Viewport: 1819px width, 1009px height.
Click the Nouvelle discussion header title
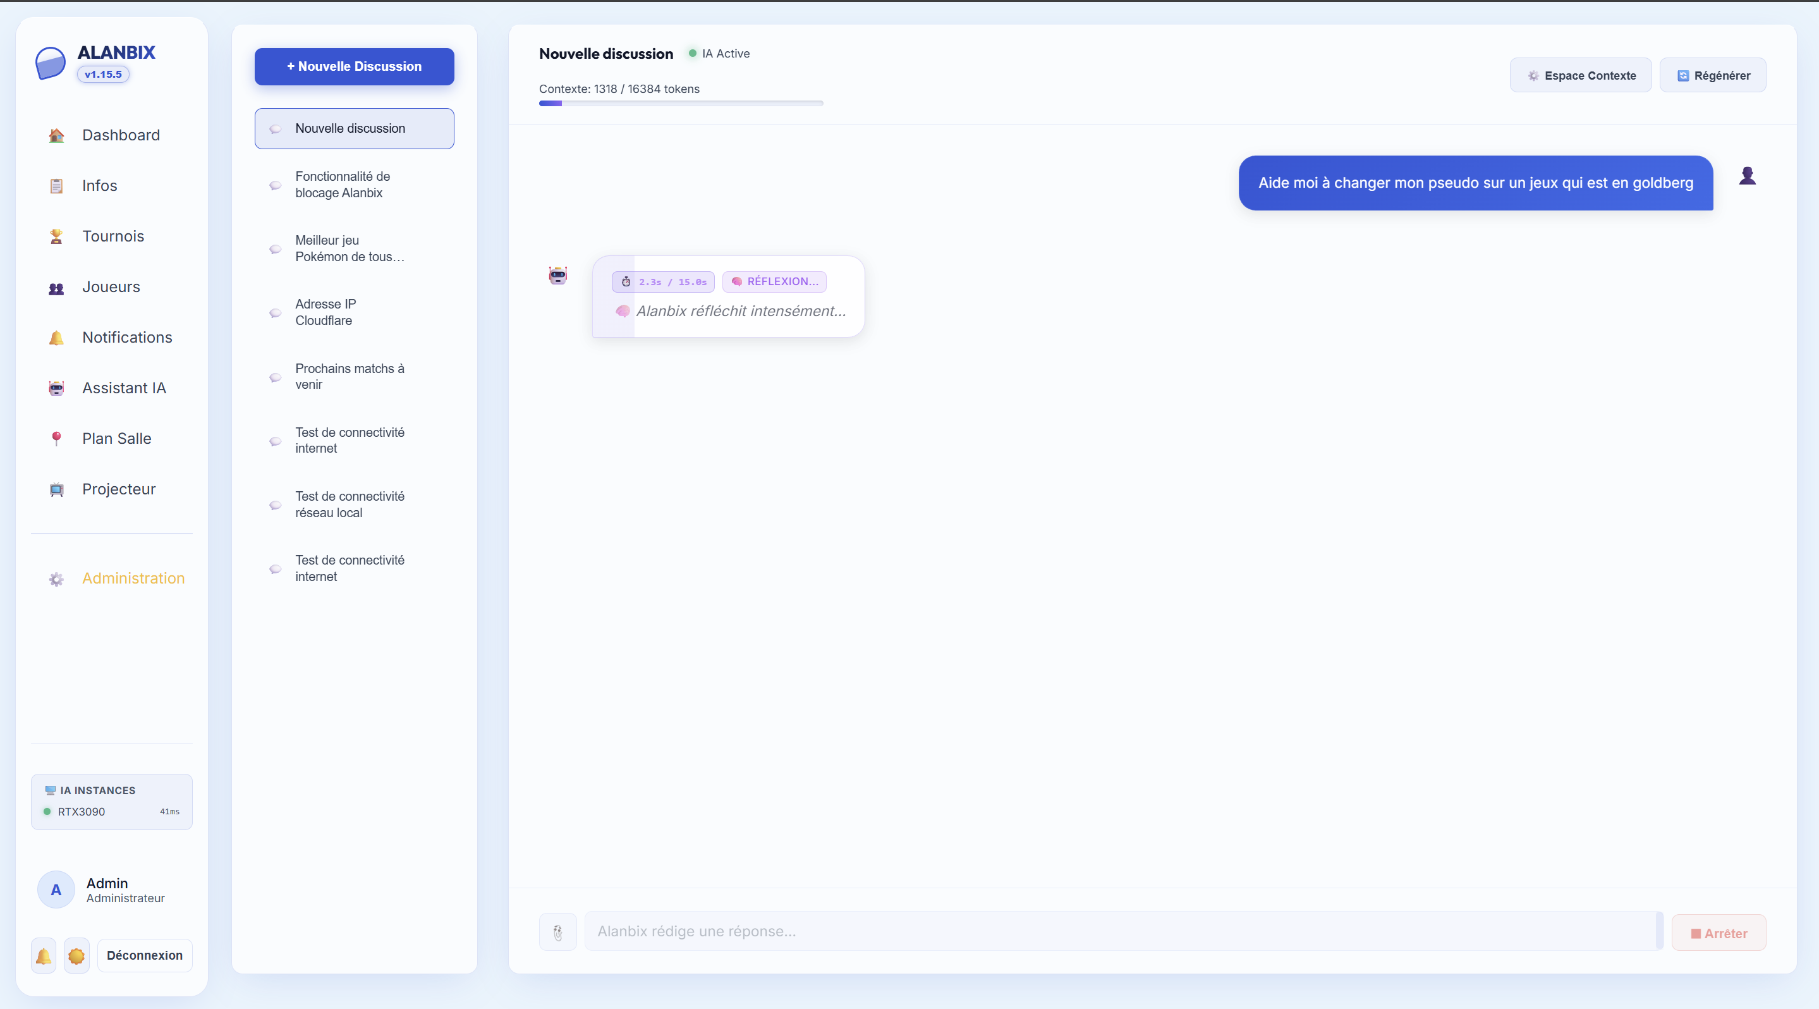coord(606,54)
